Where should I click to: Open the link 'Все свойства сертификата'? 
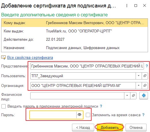click(30, 58)
